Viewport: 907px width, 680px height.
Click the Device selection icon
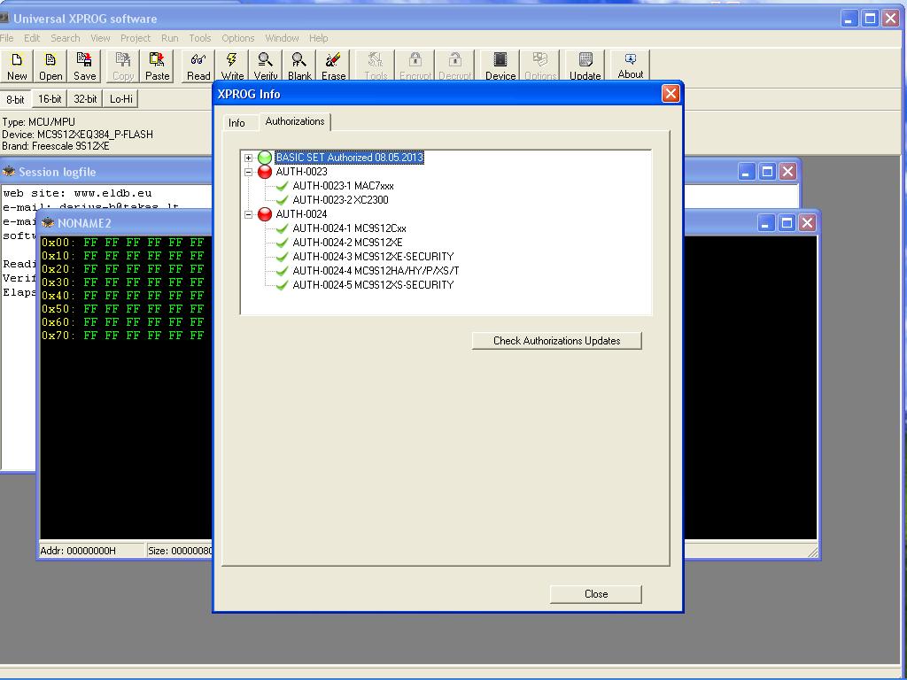pyautogui.click(x=500, y=66)
